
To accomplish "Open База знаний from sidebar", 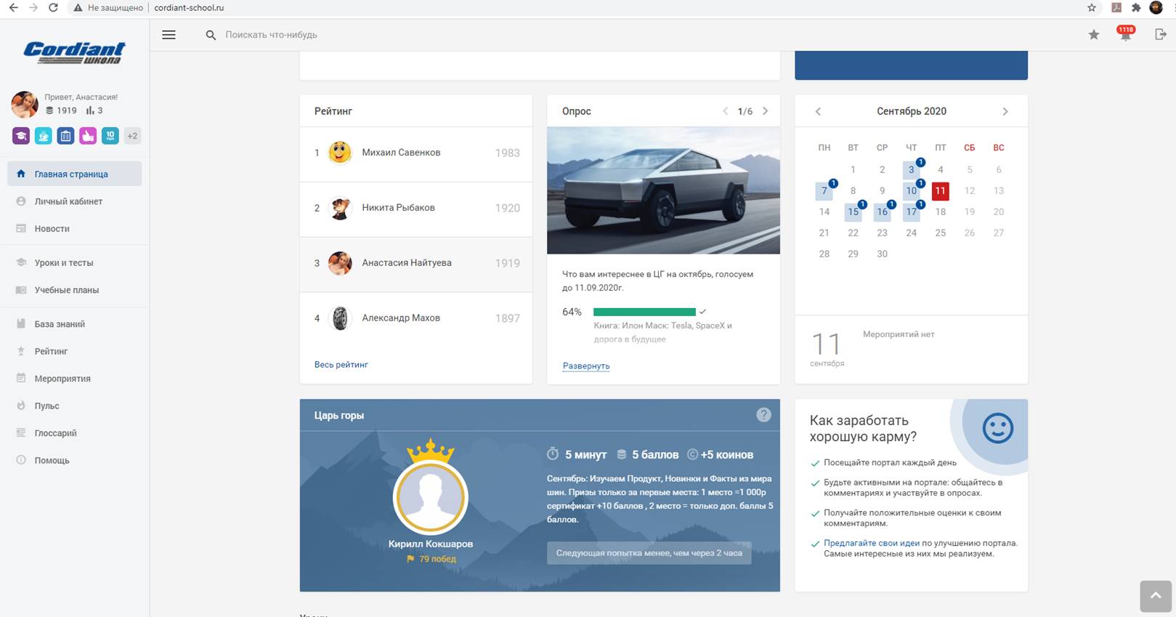I will (60, 324).
